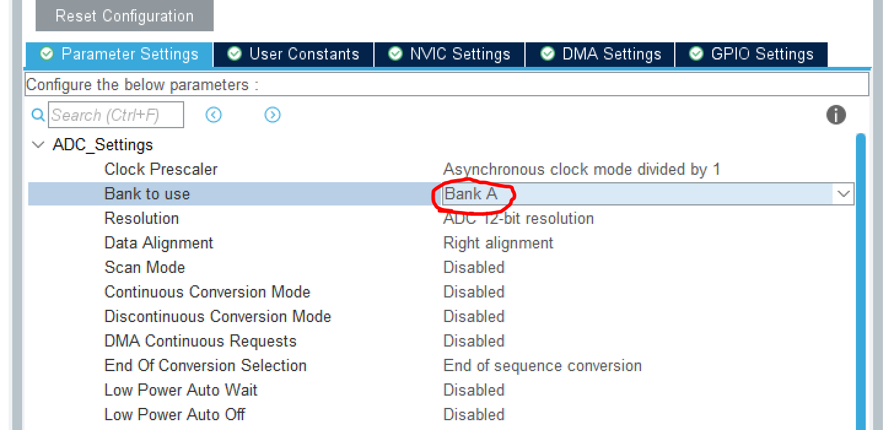Select the Low Power Auto Wait row
The width and height of the screenshot is (886, 430).
181,390
